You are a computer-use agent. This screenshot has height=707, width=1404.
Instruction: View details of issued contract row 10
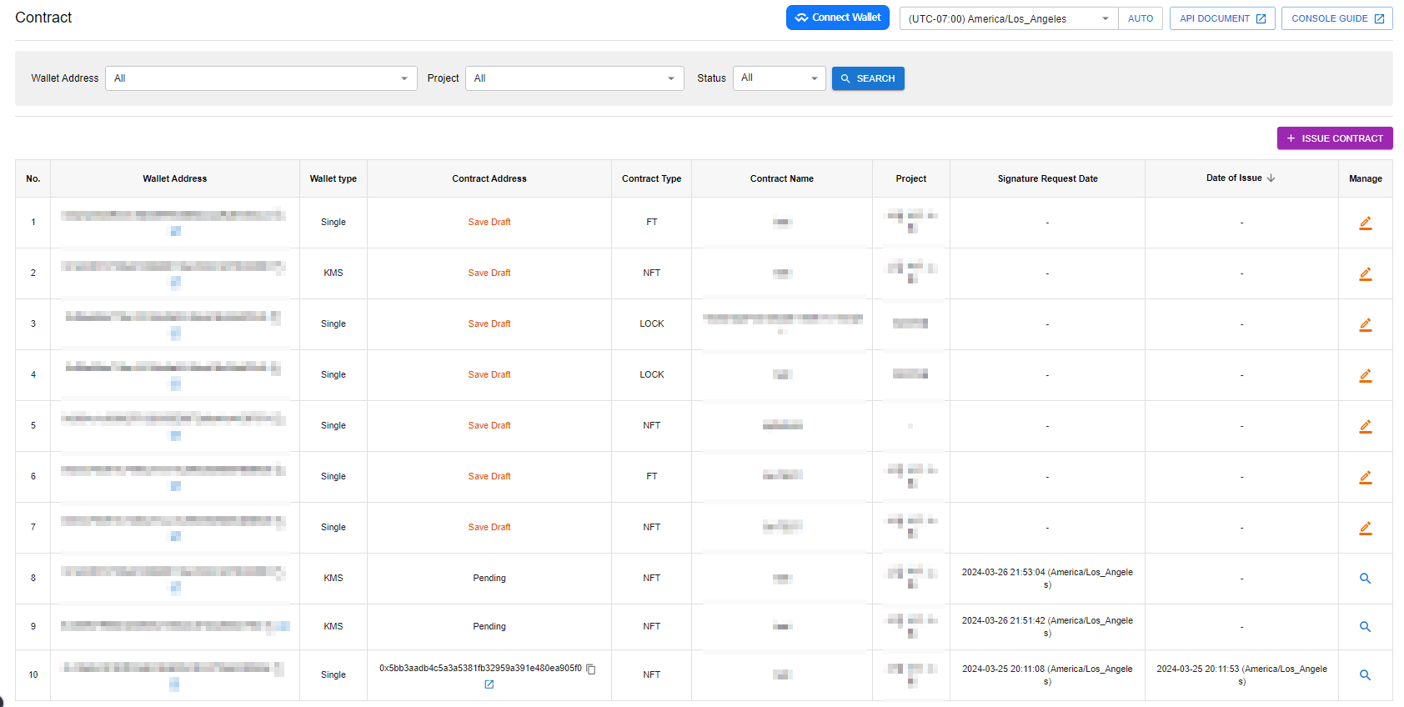click(x=1365, y=675)
